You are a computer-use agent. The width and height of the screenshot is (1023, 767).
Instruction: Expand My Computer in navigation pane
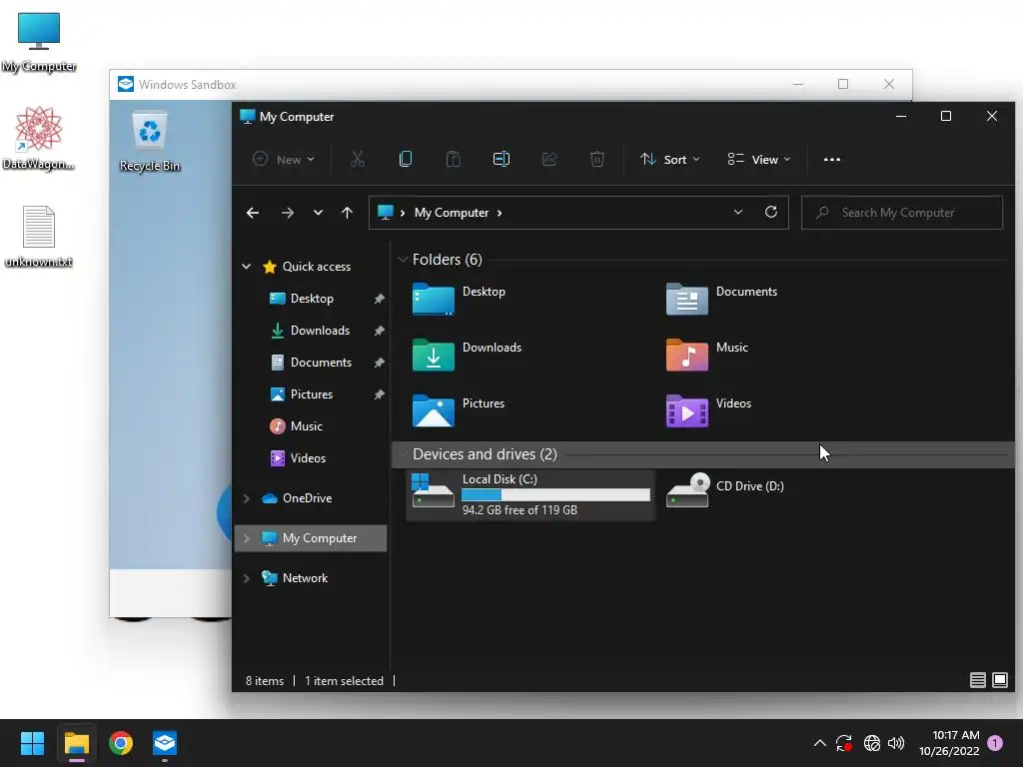click(246, 538)
